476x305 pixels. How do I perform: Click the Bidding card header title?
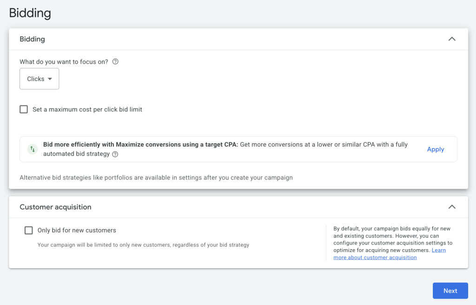click(32, 39)
